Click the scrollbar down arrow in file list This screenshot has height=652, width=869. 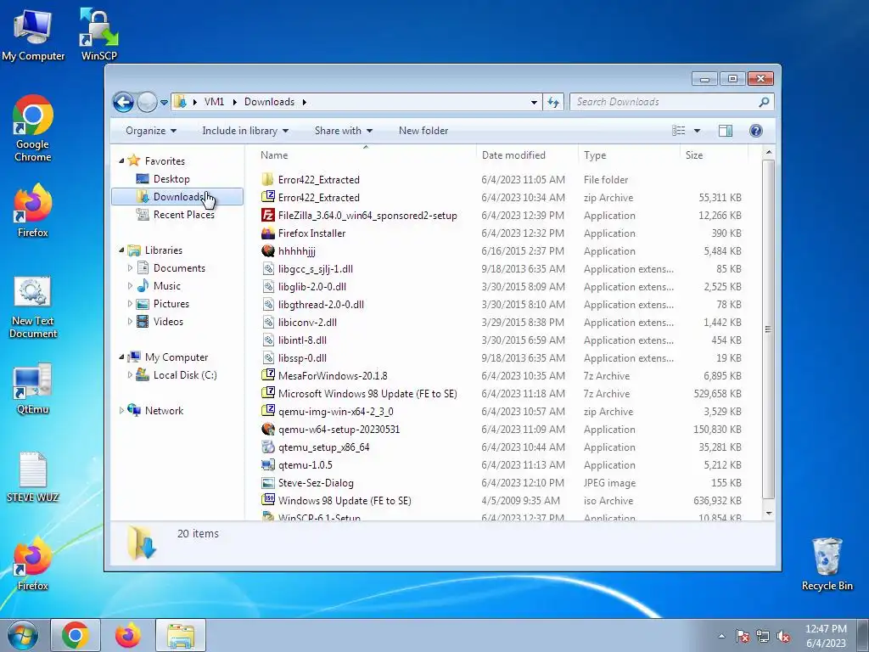pos(768,514)
